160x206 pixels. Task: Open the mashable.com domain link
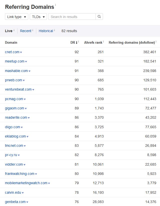coord(16,71)
